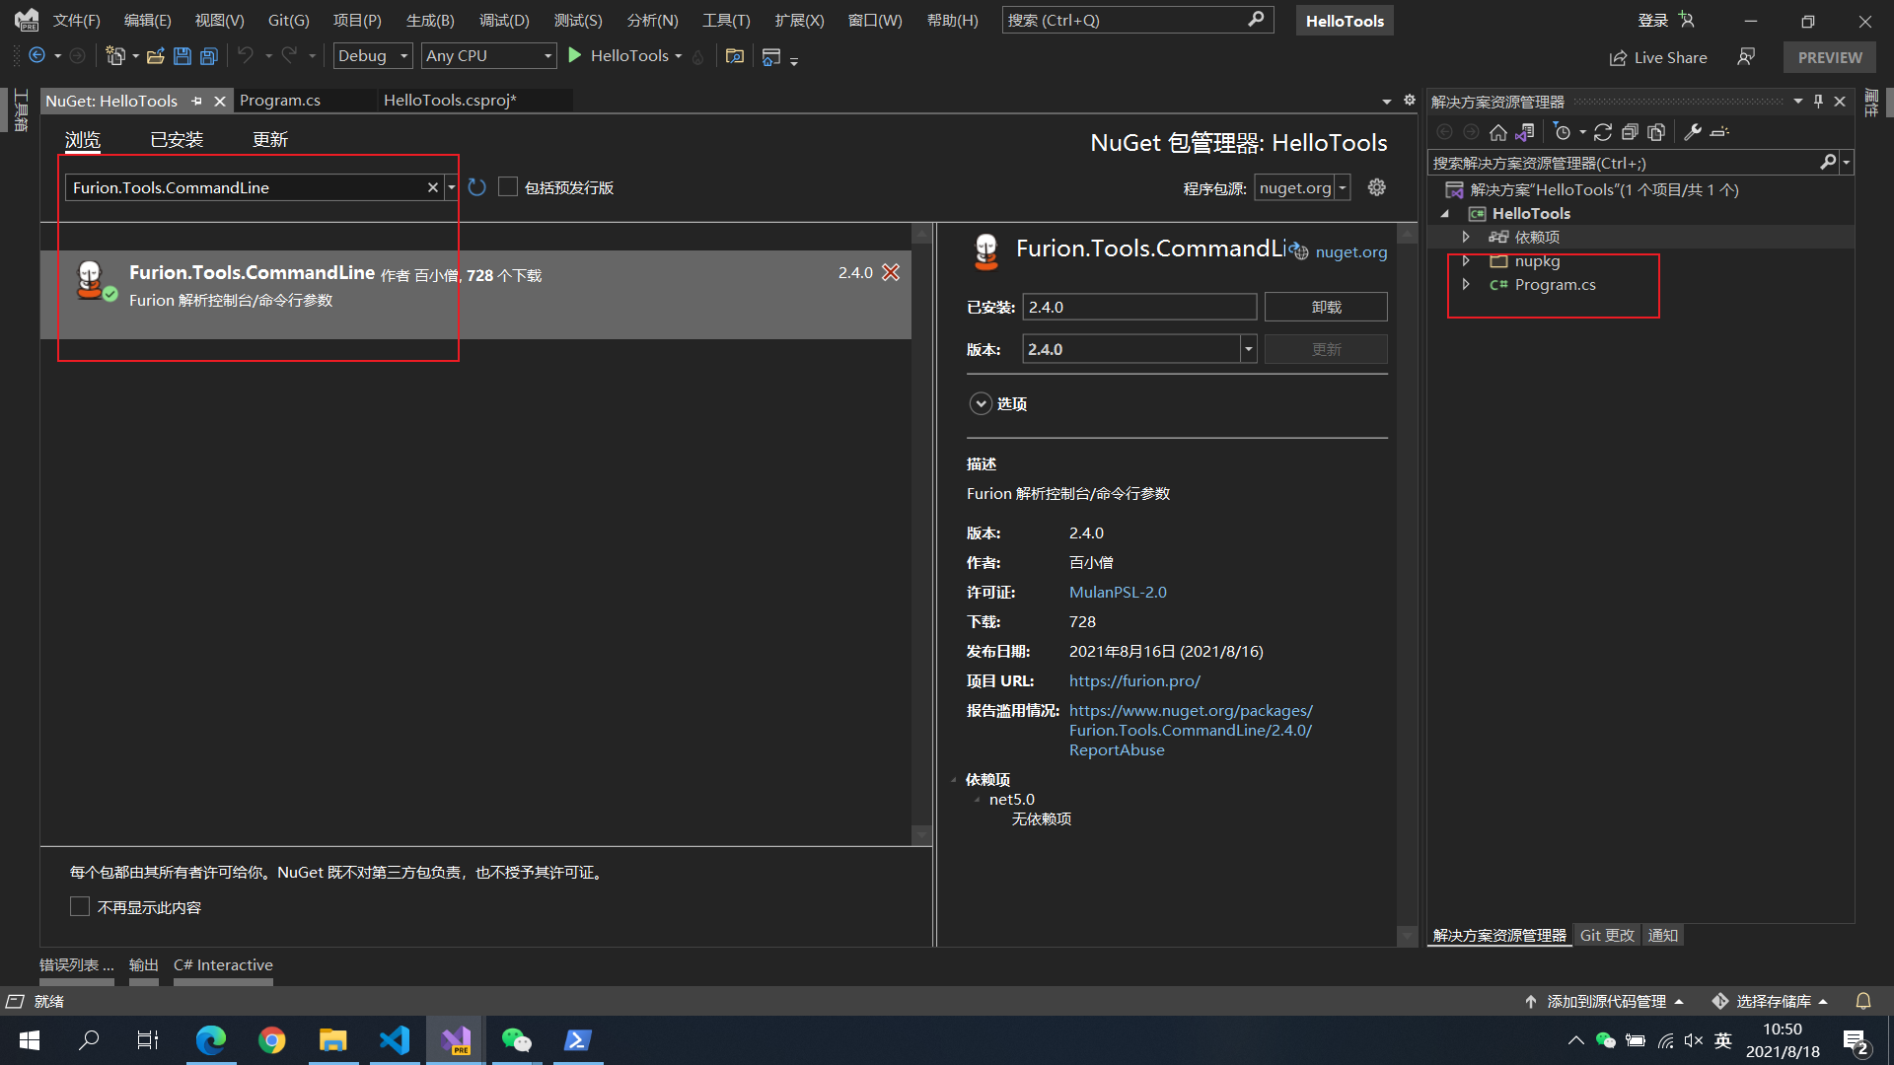Click the Home icon in Solution Explorer
The width and height of the screenshot is (1894, 1065).
(1497, 132)
